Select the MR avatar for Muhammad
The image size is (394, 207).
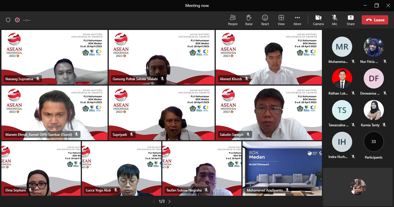click(342, 47)
